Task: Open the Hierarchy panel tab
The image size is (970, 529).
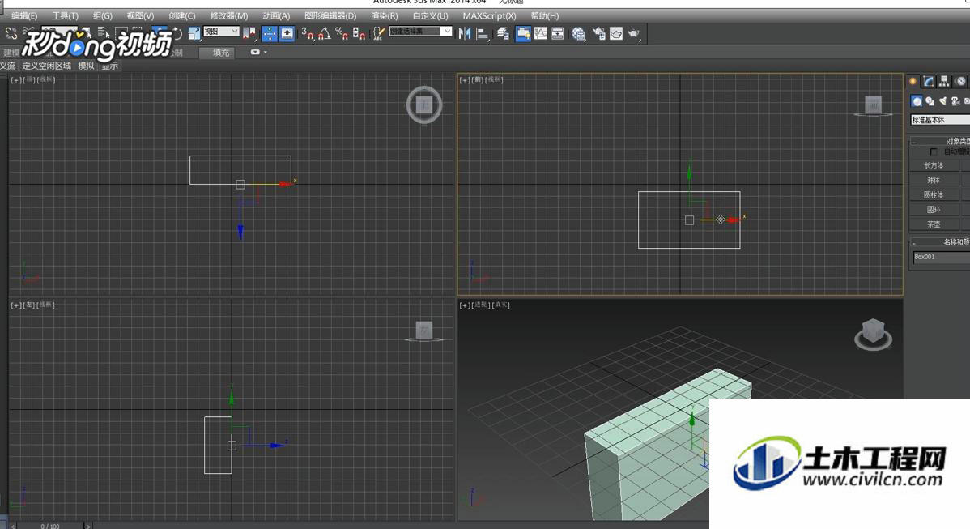Action: tap(944, 81)
